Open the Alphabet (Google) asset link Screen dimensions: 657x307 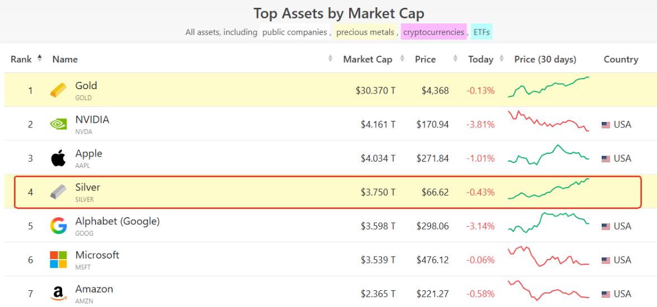point(117,221)
